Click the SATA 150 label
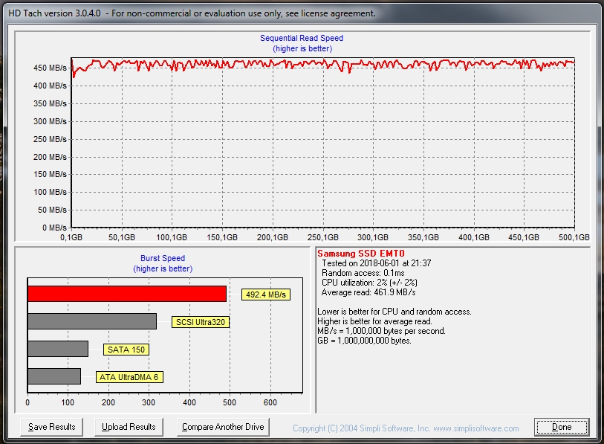The width and height of the screenshot is (604, 444). point(126,350)
